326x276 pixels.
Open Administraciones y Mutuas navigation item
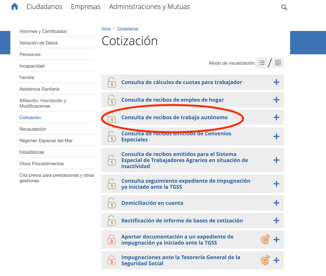[x=150, y=7]
